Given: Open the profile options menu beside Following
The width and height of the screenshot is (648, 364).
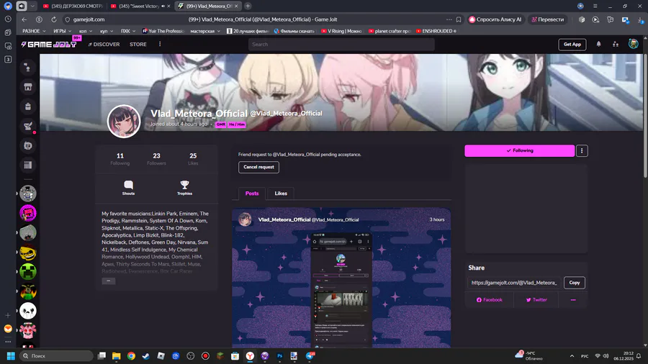Looking at the screenshot, I should coord(582,150).
